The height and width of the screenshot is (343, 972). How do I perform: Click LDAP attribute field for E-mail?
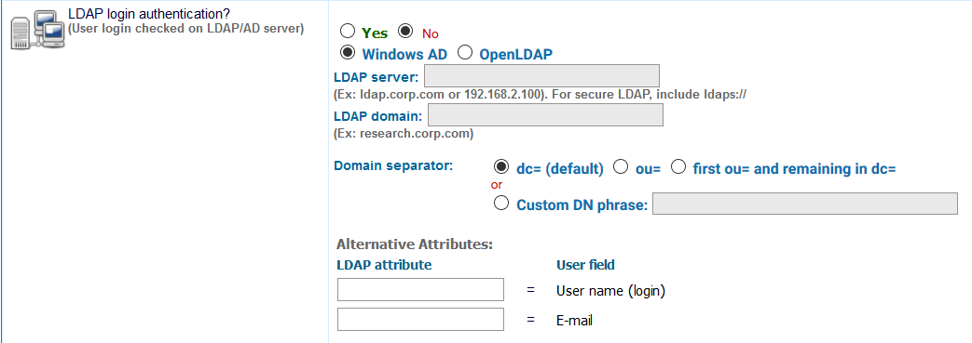point(420,320)
